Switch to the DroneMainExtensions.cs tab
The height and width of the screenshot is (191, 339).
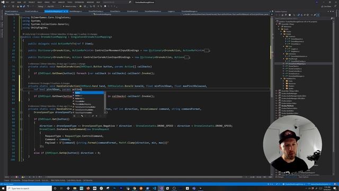[x=153, y=11]
